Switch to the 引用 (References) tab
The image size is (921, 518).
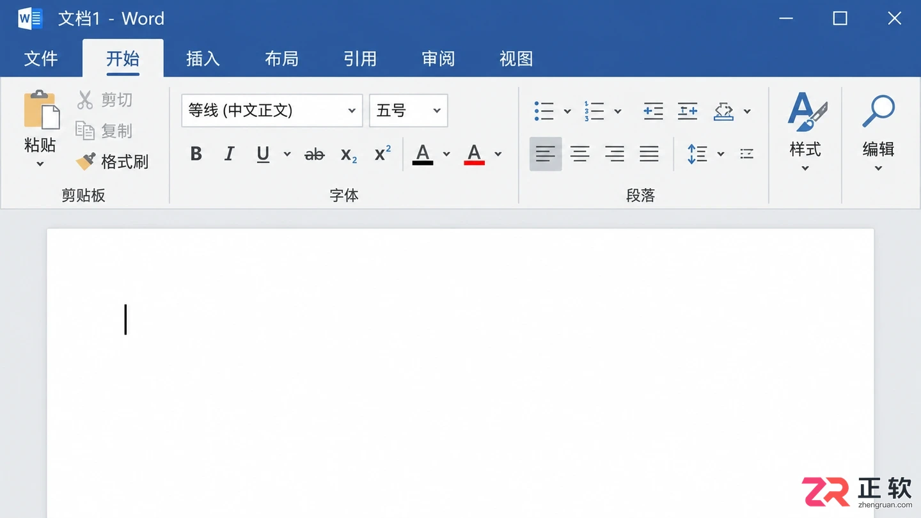coord(360,59)
